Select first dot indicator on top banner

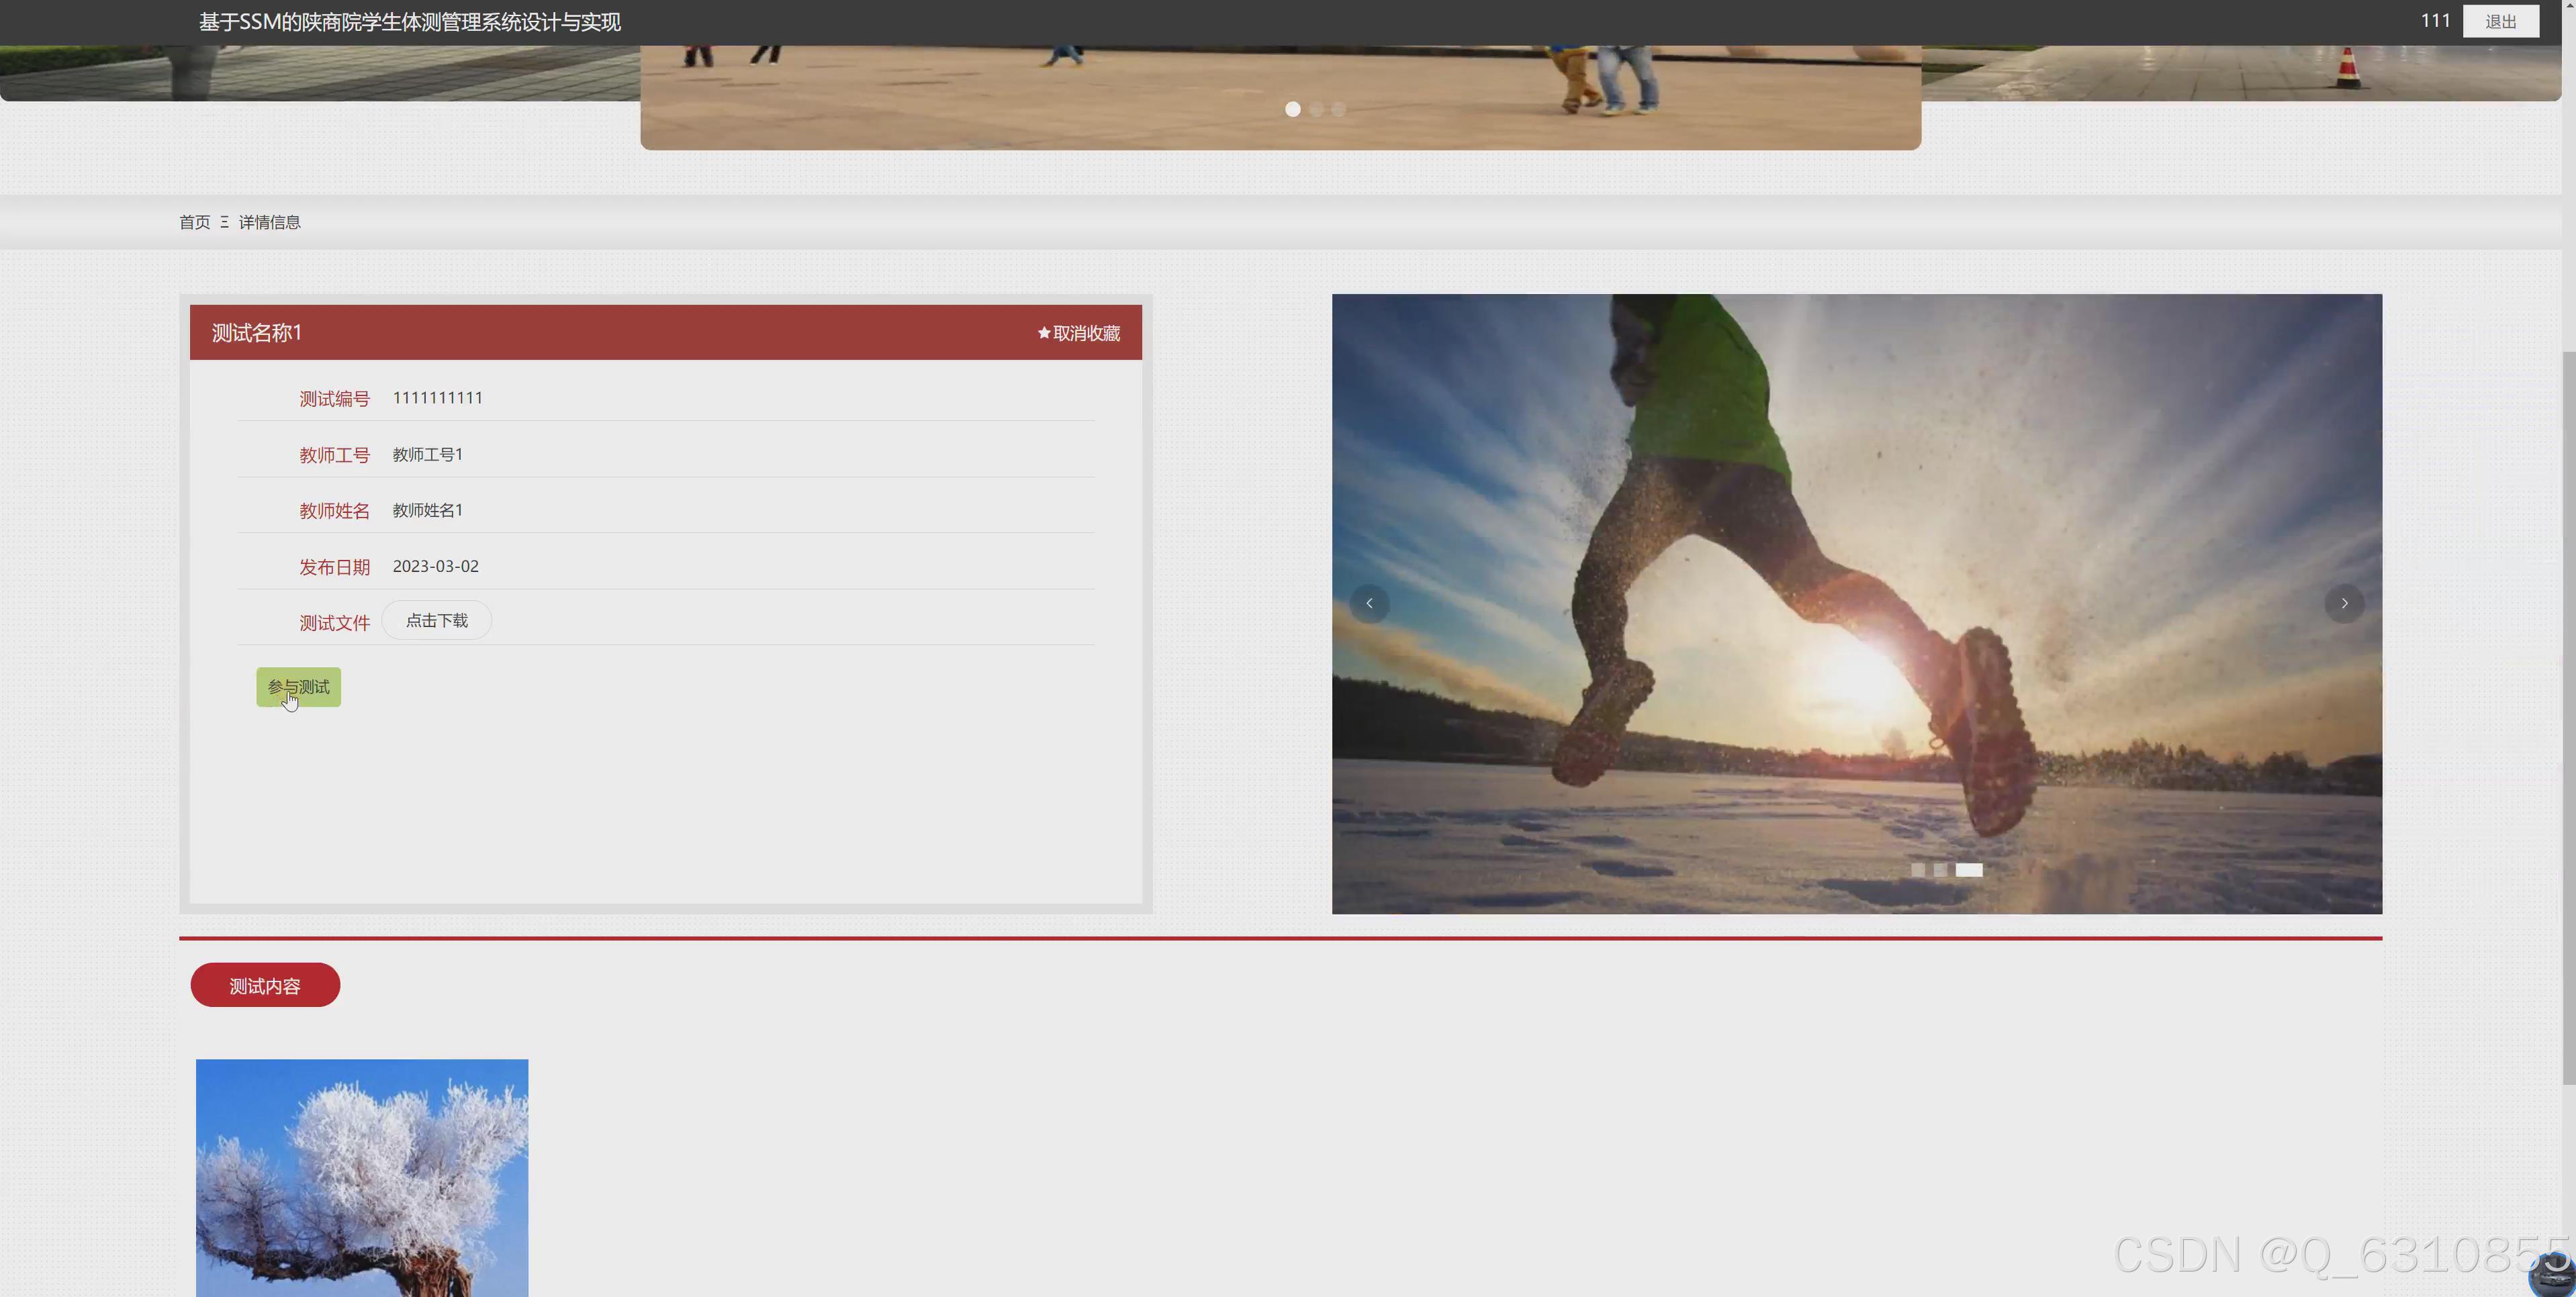[x=1292, y=109]
